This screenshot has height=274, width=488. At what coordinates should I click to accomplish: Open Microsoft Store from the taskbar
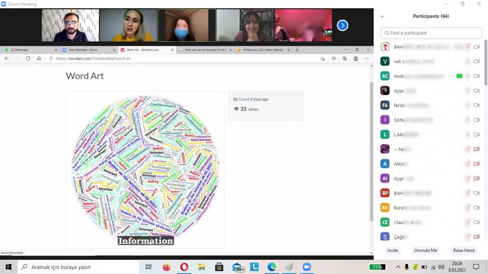219,267
